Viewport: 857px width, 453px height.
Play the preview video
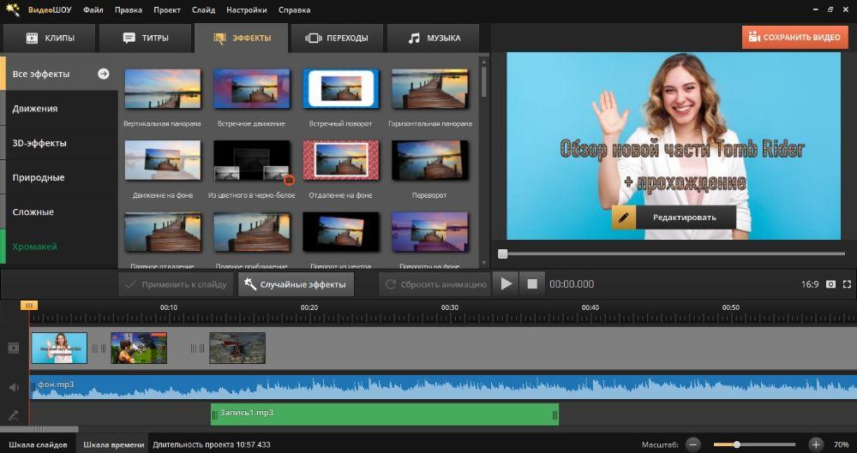coord(506,284)
